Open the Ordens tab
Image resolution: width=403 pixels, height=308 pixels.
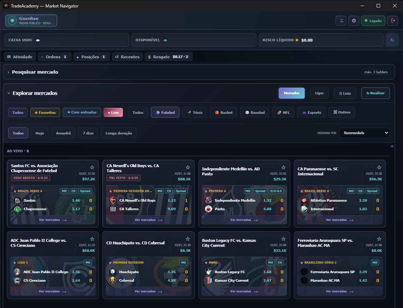click(x=54, y=57)
